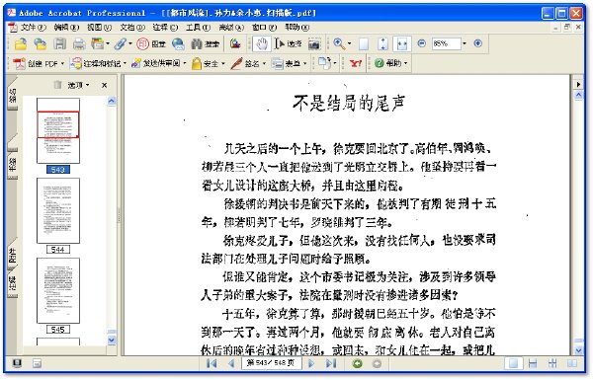Click the Yahoo Y! toolbar icon
593x380 pixels.
355,63
